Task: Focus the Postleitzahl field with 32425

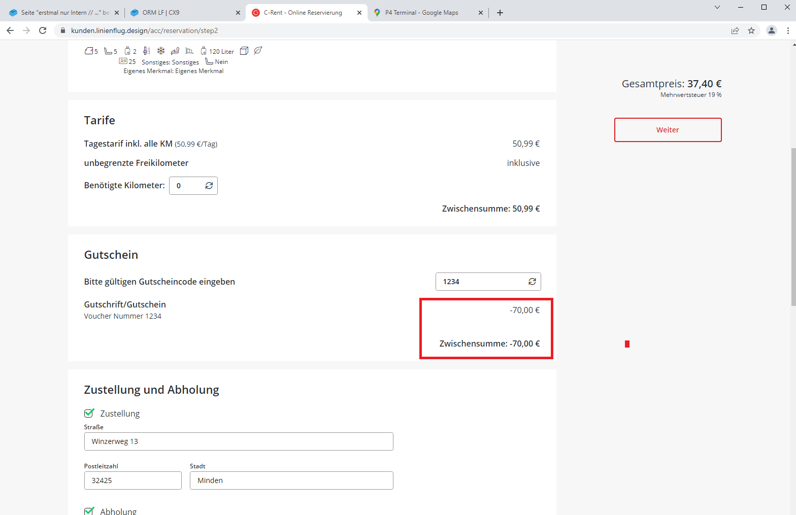Action: pos(133,480)
